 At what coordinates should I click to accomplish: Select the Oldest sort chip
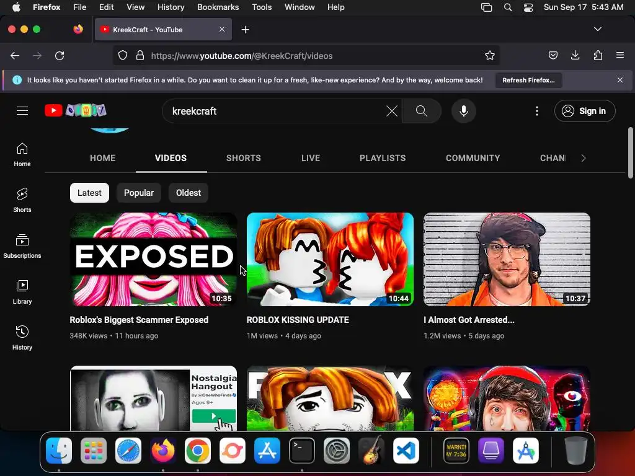[189, 193]
